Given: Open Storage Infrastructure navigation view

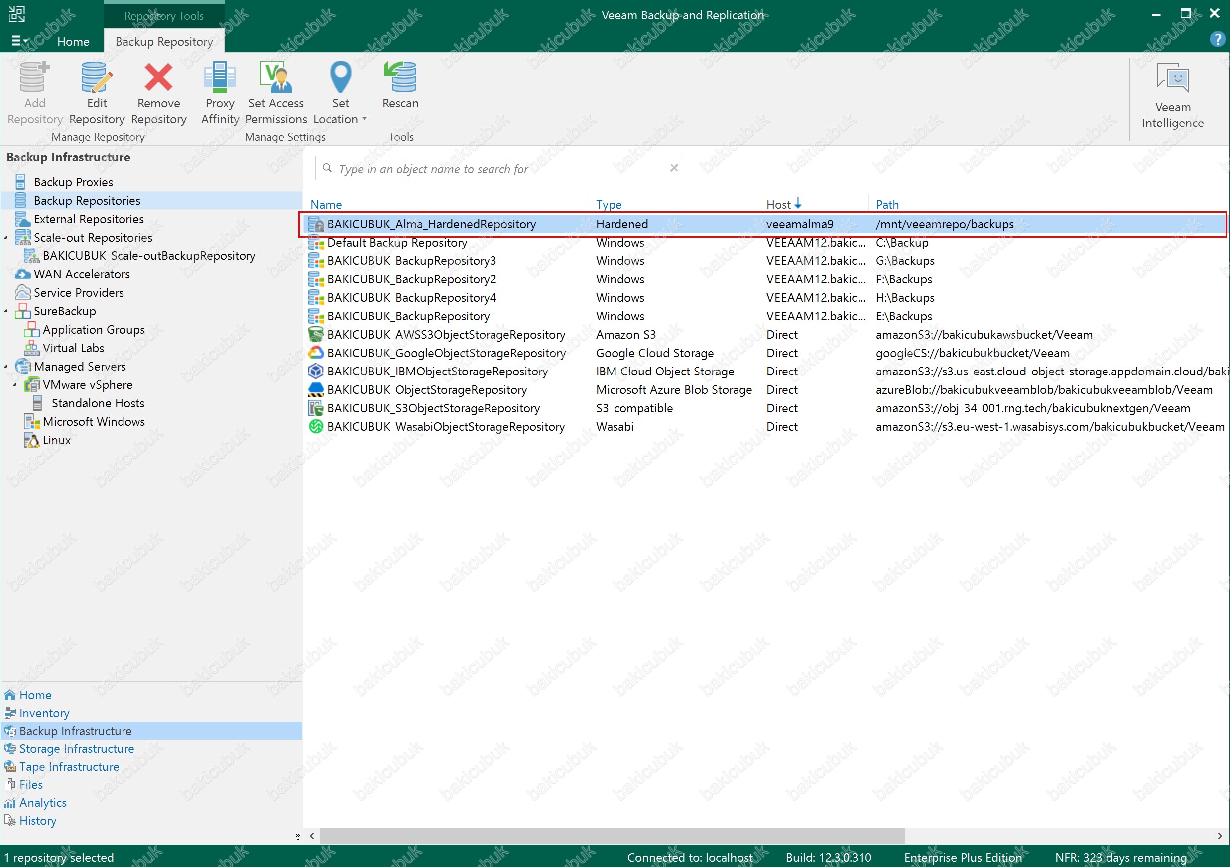Looking at the screenshot, I should (x=77, y=748).
